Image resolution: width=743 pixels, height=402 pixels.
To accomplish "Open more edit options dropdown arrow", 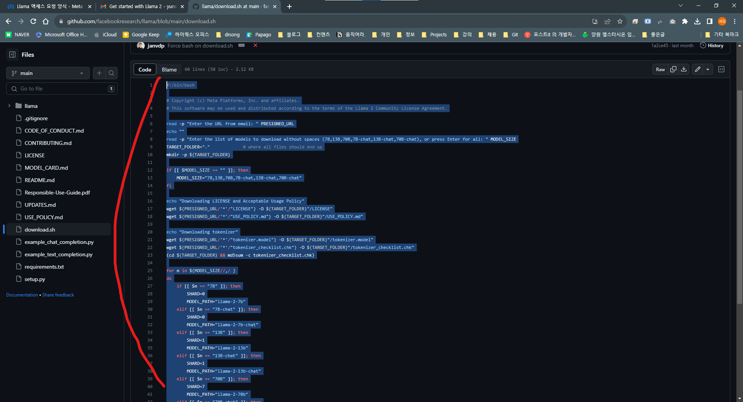I will [708, 70].
